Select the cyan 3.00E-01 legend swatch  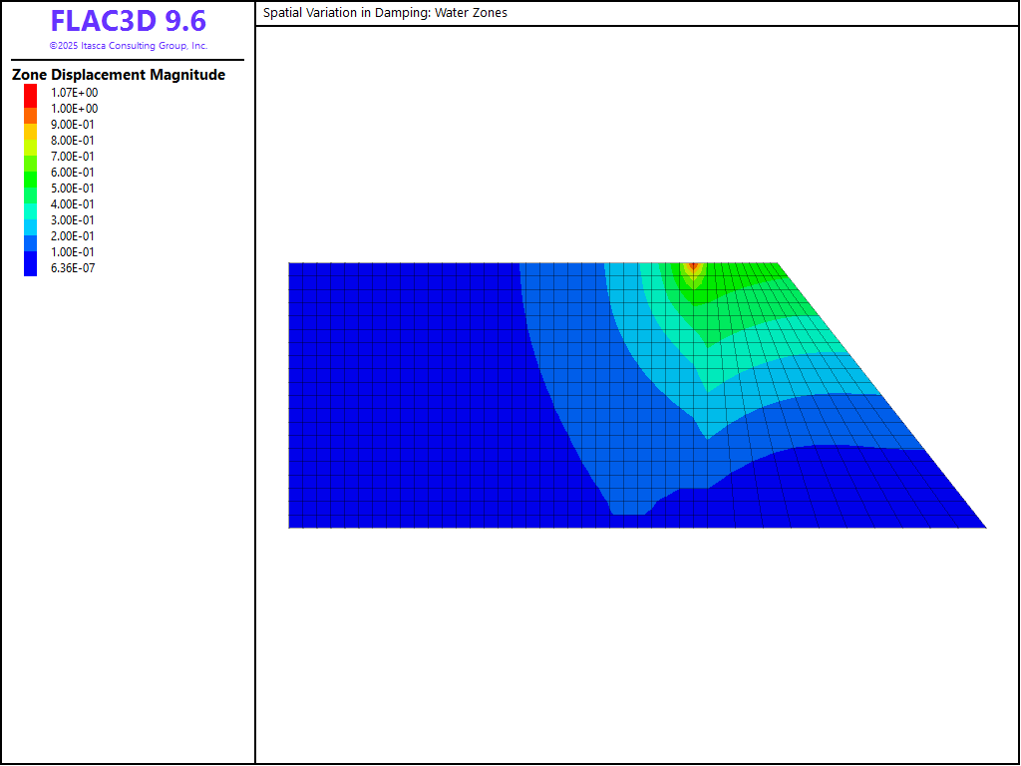pyautogui.click(x=31, y=220)
